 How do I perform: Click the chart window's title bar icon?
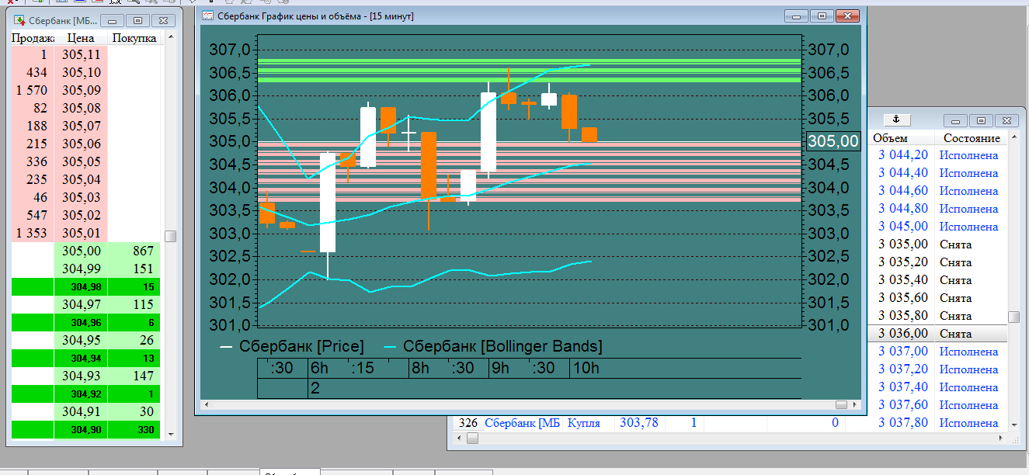pyautogui.click(x=207, y=16)
